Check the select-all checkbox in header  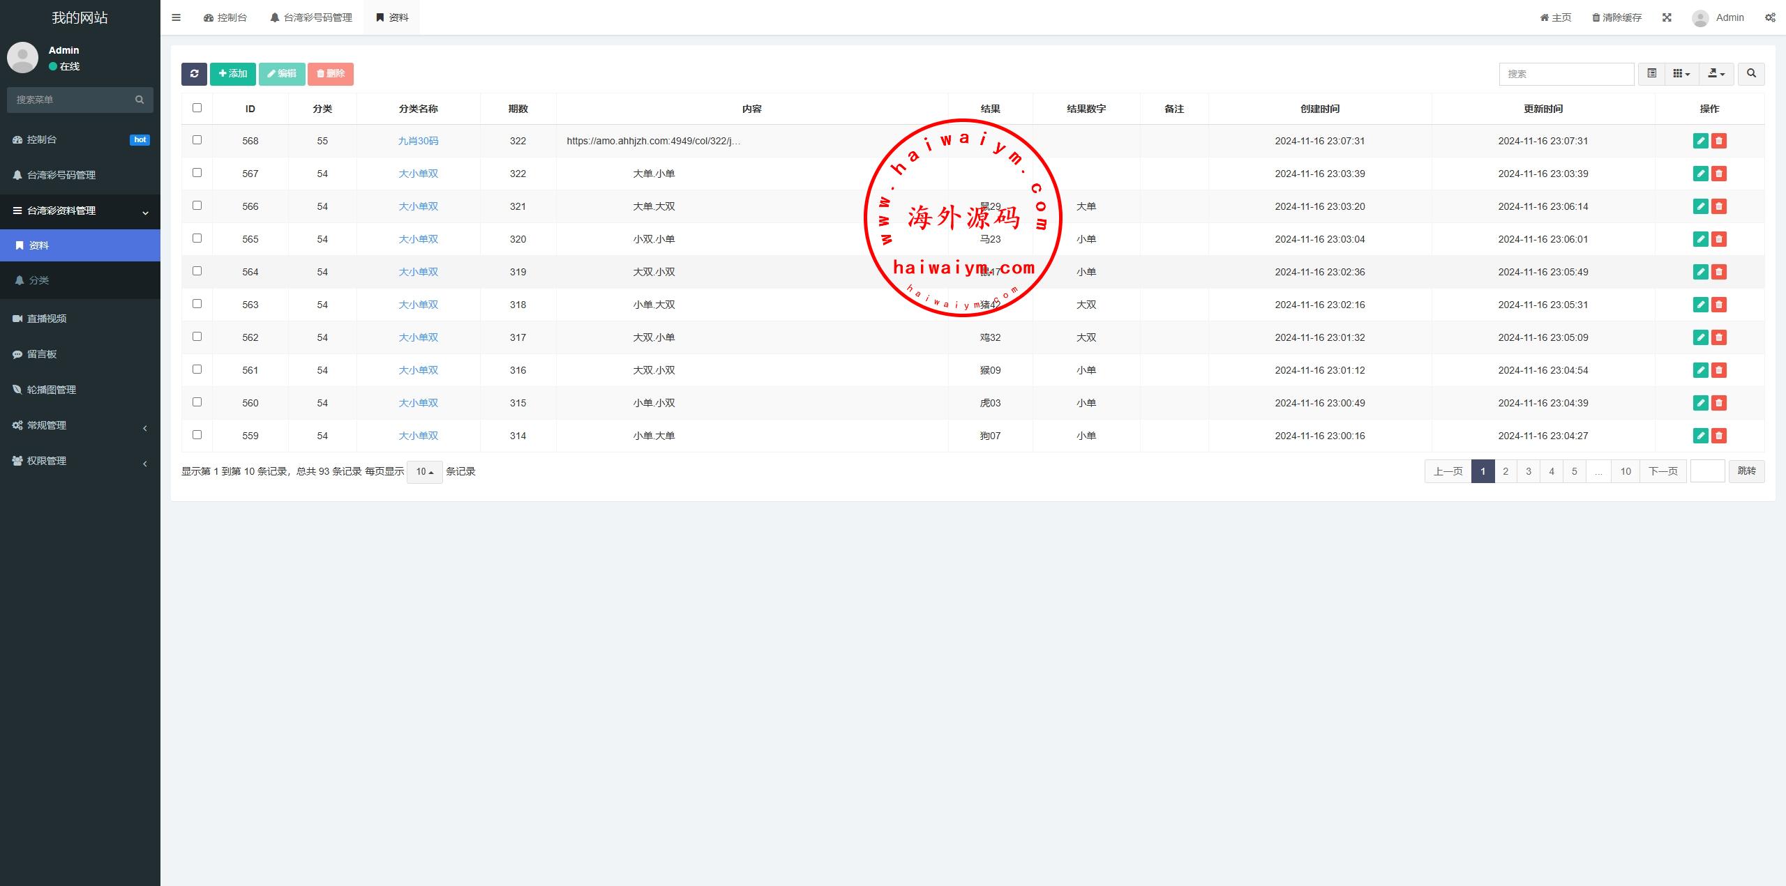click(x=197, y=108)
